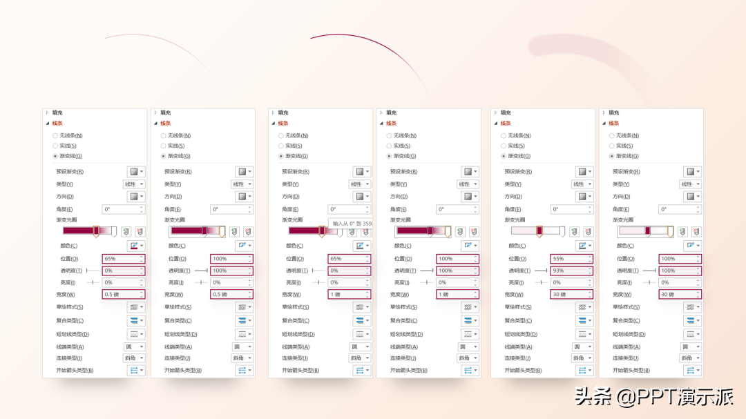746x419 pixels.
Task: Add gradient stop in fourth panel (1磅, 100%)
Action: (x=460, y=232)
